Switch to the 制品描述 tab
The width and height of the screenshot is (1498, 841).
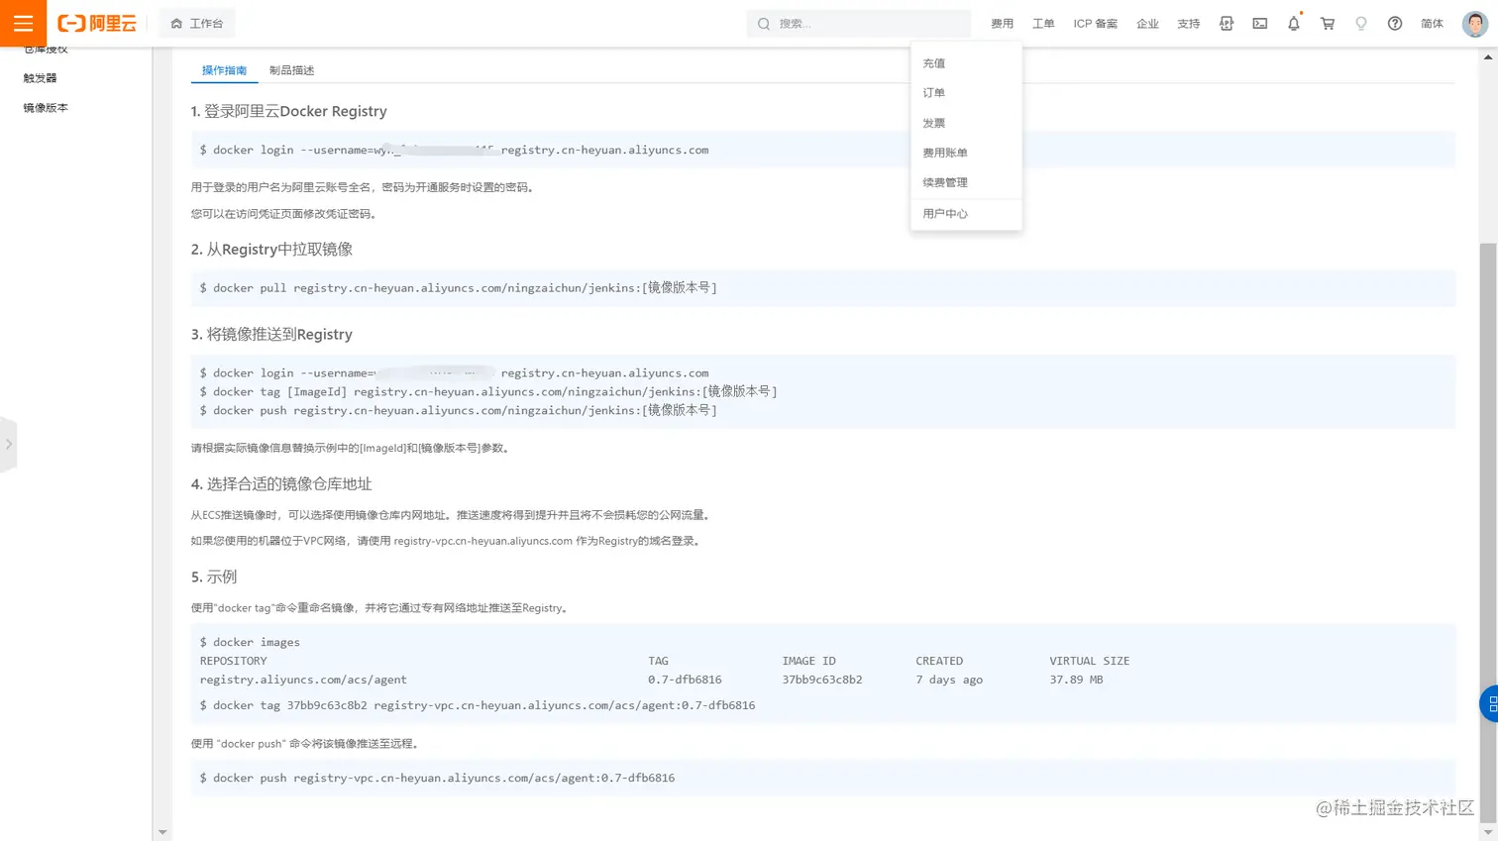click(291, 70)
